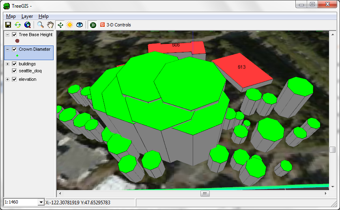340x210 pixels.
Task: Click the horizontal scrollbar right arrow
Action: (325, 193)
